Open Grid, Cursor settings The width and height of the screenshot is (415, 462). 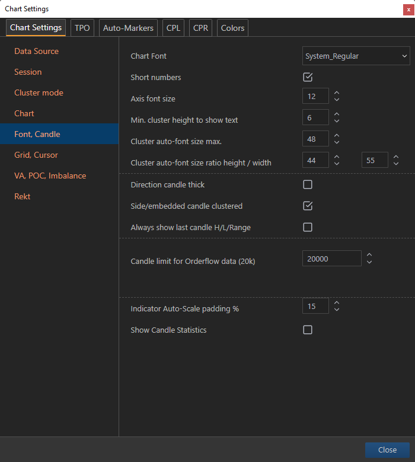click(59, 155)
